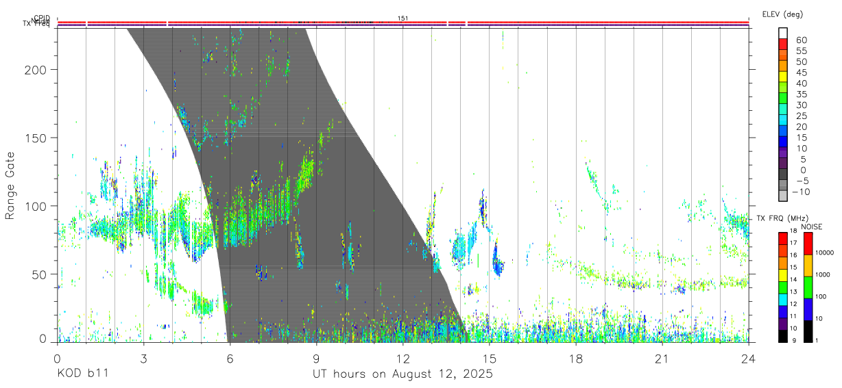This screenshot has width=842, height=388.
Task: Select ELEV yellow swatch between 40 and 45
Action: tap(783, 78)
